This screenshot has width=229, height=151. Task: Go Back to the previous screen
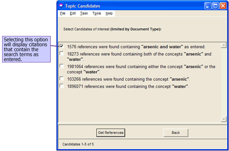[x=176, y=133]
